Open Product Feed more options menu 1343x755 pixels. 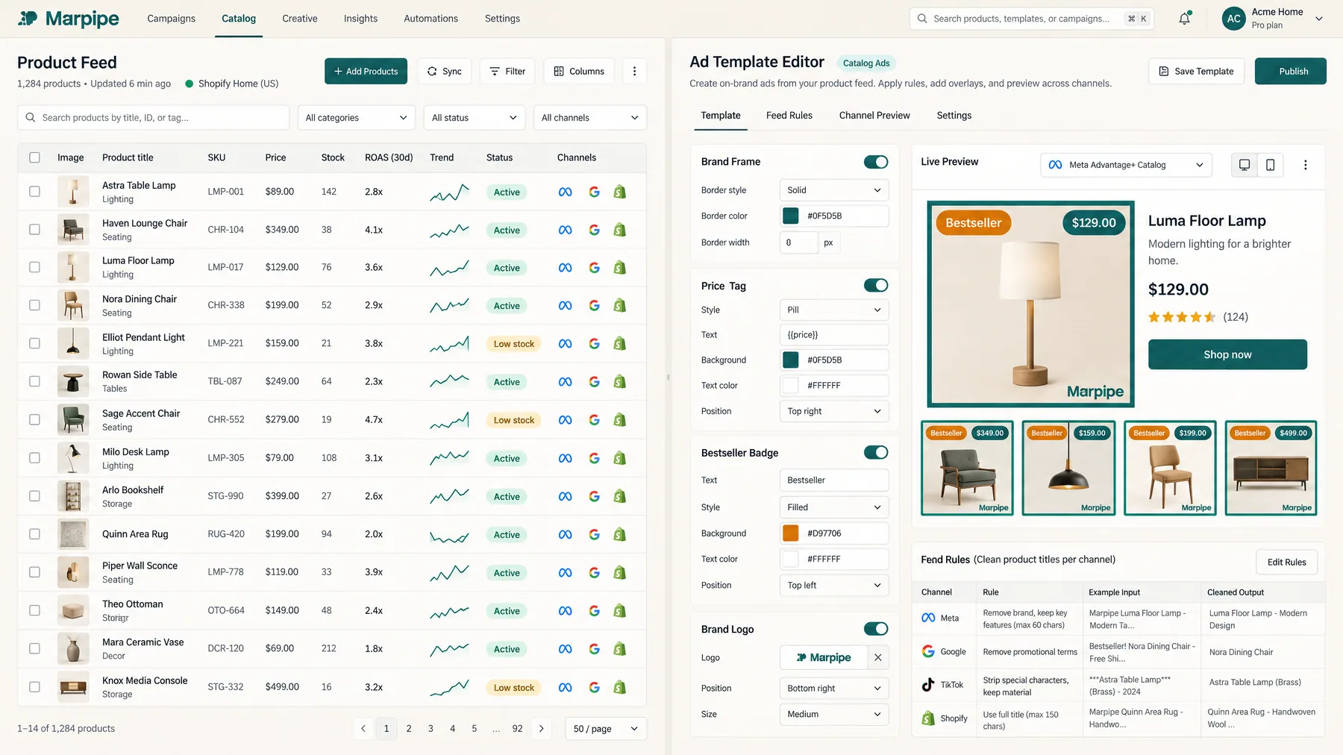tap(635, 72)
